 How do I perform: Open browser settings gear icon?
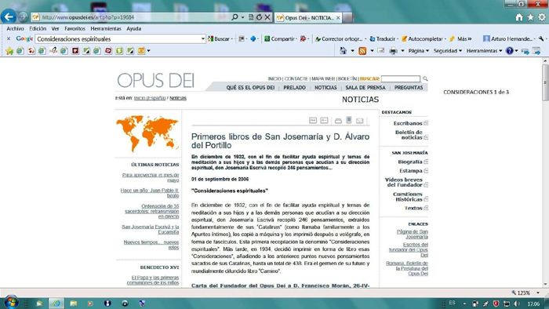pos(542,17)
